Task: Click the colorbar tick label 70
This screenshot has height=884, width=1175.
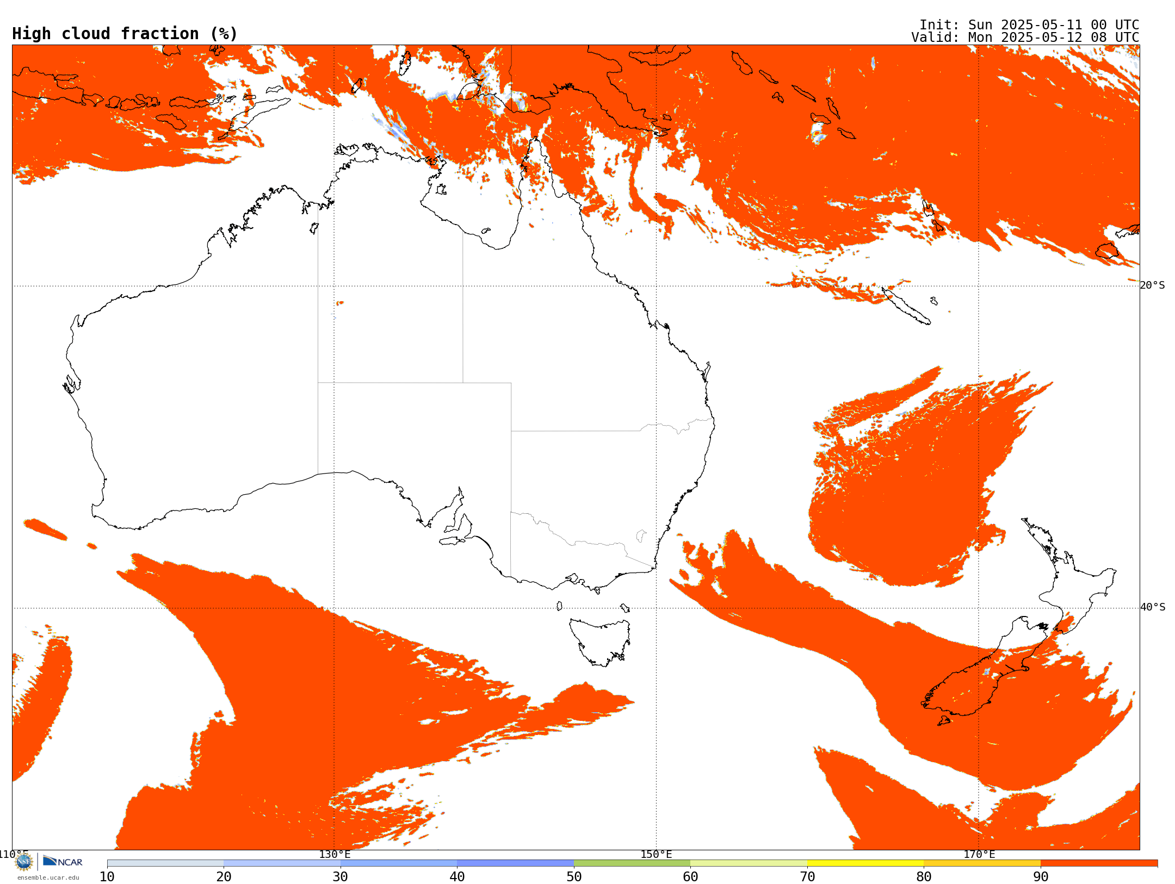Action: (807, 877)
